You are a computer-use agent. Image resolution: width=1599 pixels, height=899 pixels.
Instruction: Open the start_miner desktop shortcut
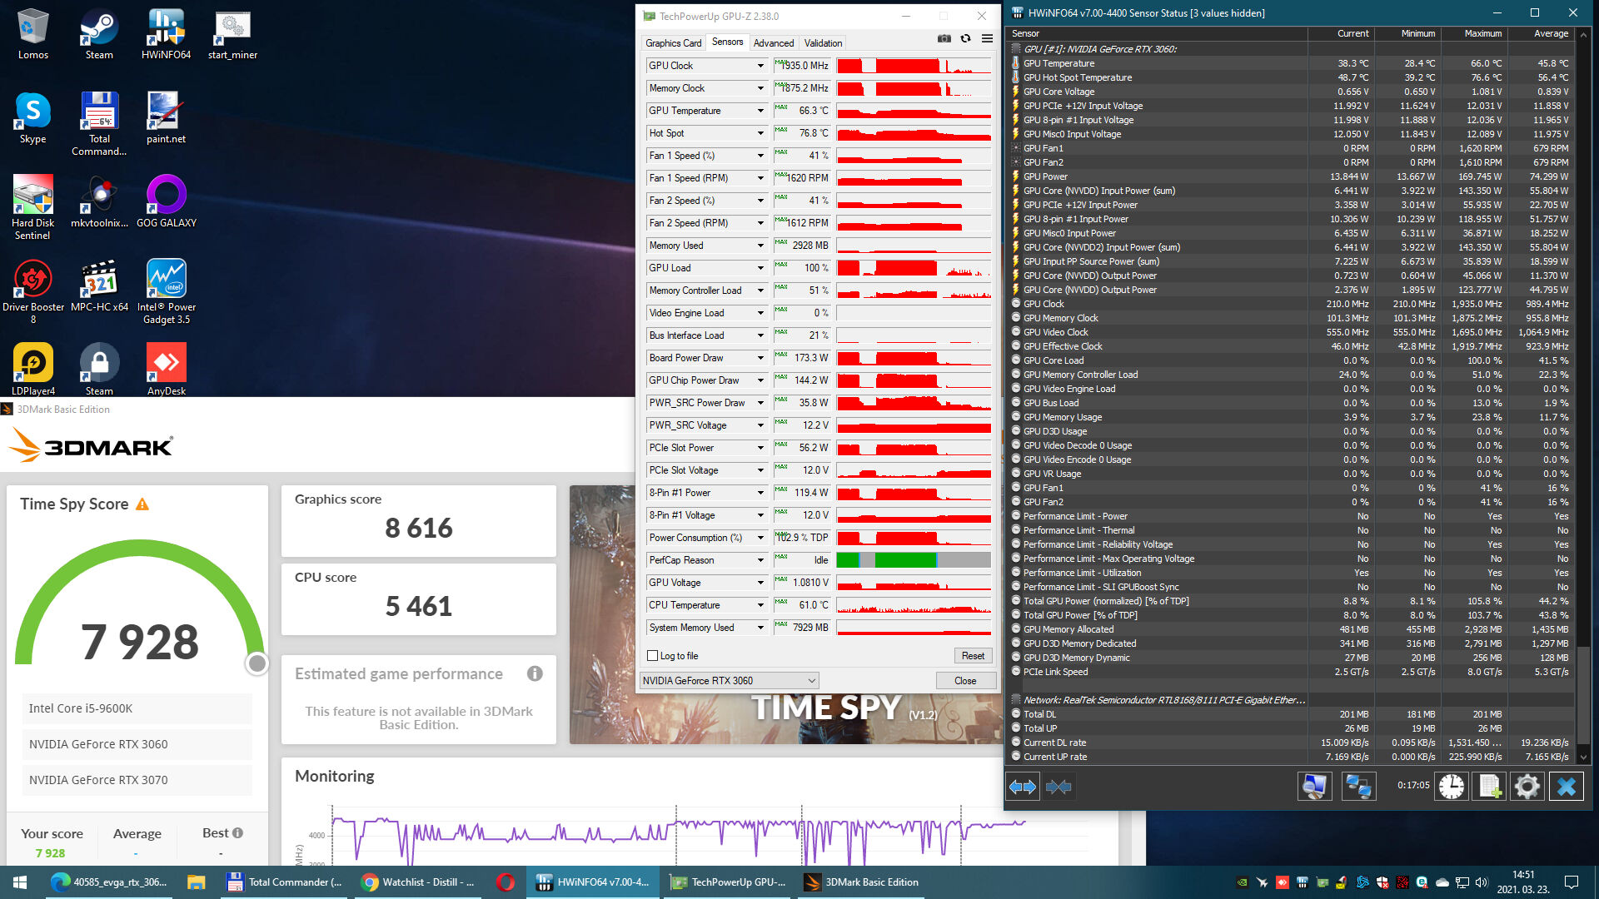232,34
